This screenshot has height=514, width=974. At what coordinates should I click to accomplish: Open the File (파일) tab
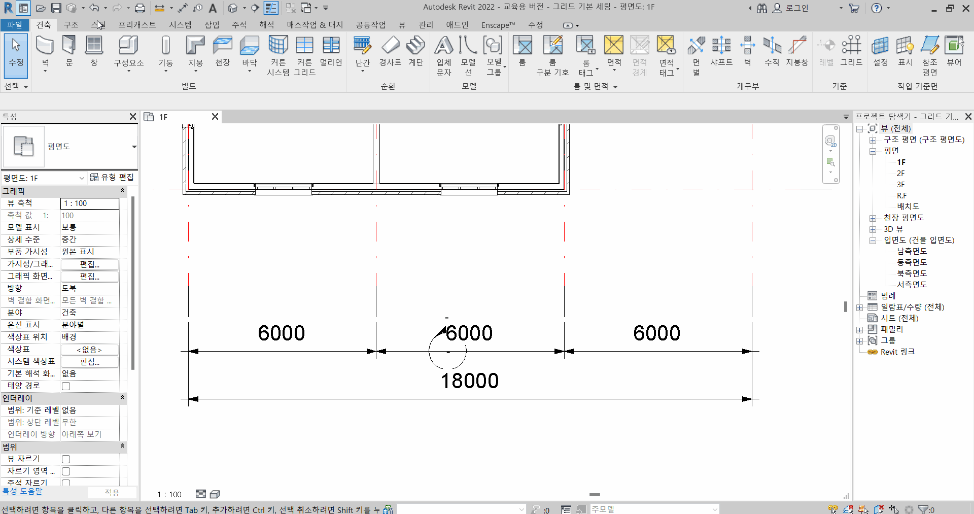point(15,25)
